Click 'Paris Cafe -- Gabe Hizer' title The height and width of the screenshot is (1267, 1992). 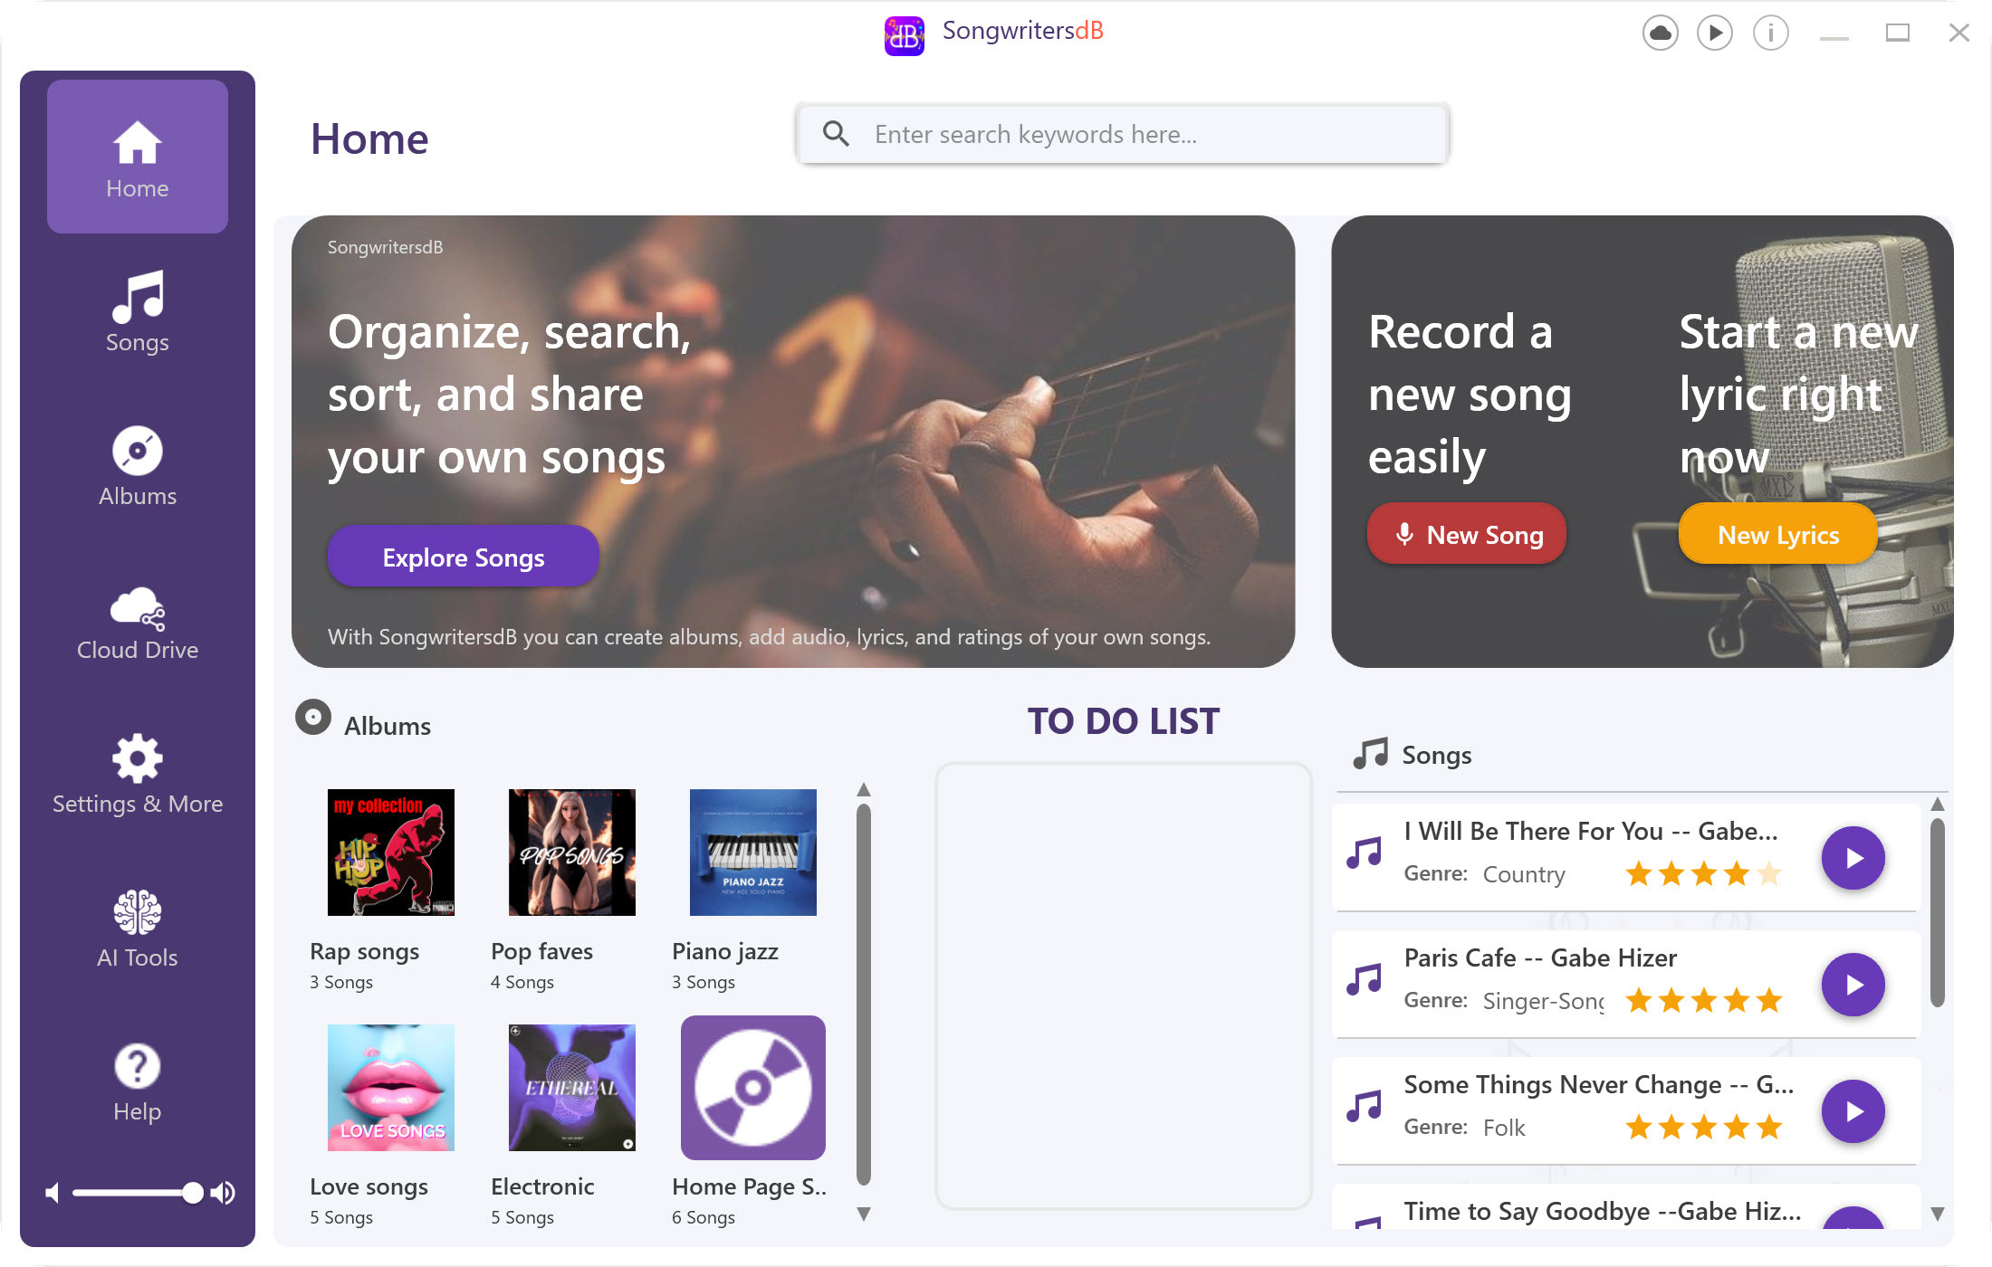(x=1540, y=957)
